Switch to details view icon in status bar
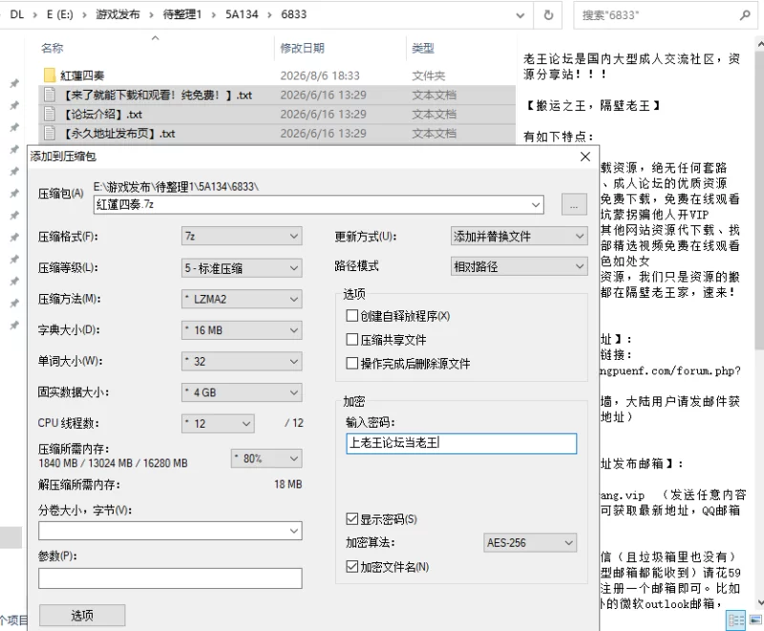Image resolution: width=764 pixels, height=631 pixels. pyautogui.click(x=735, y=620)
